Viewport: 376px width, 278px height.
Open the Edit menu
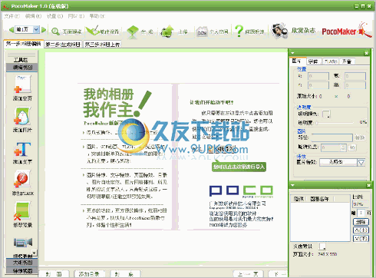point(33,16)
